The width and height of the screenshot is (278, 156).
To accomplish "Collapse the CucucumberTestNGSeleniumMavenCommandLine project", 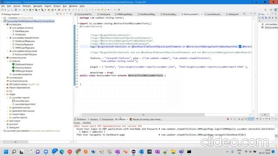I will pos(2,21).
